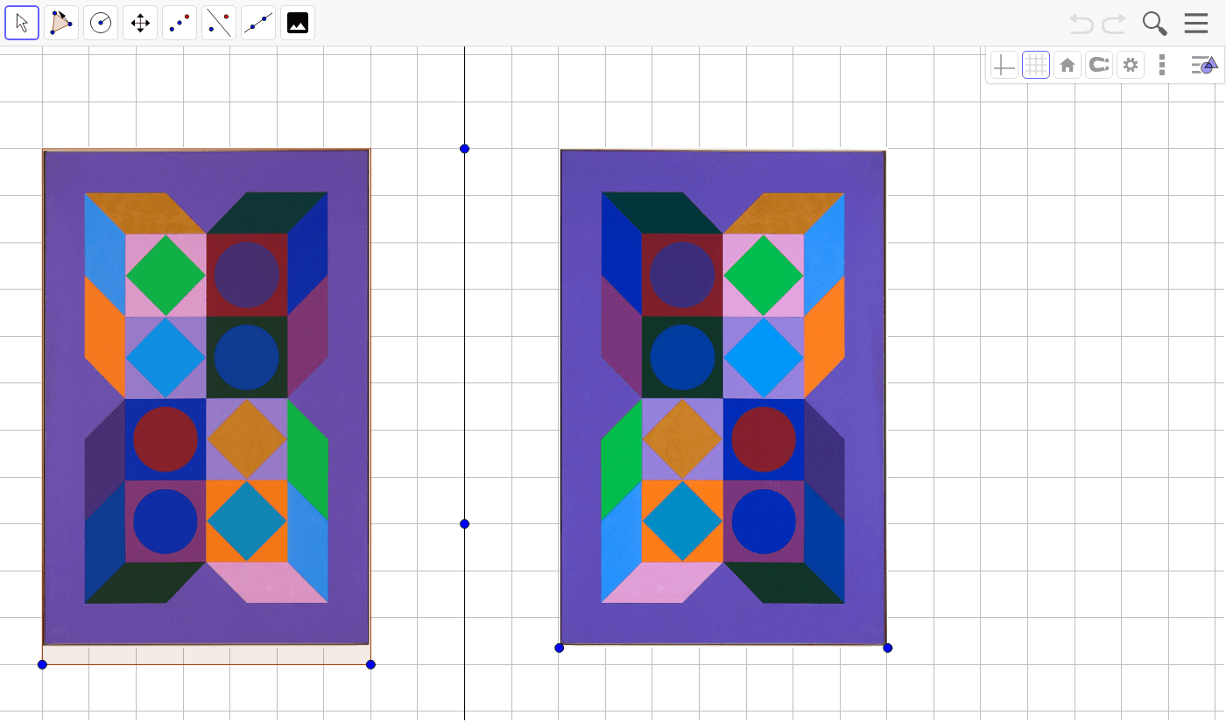Viewport: 1226px width, 722px height.
Task: Toggle the coordinate axes display
Action: pos(1004,65)
